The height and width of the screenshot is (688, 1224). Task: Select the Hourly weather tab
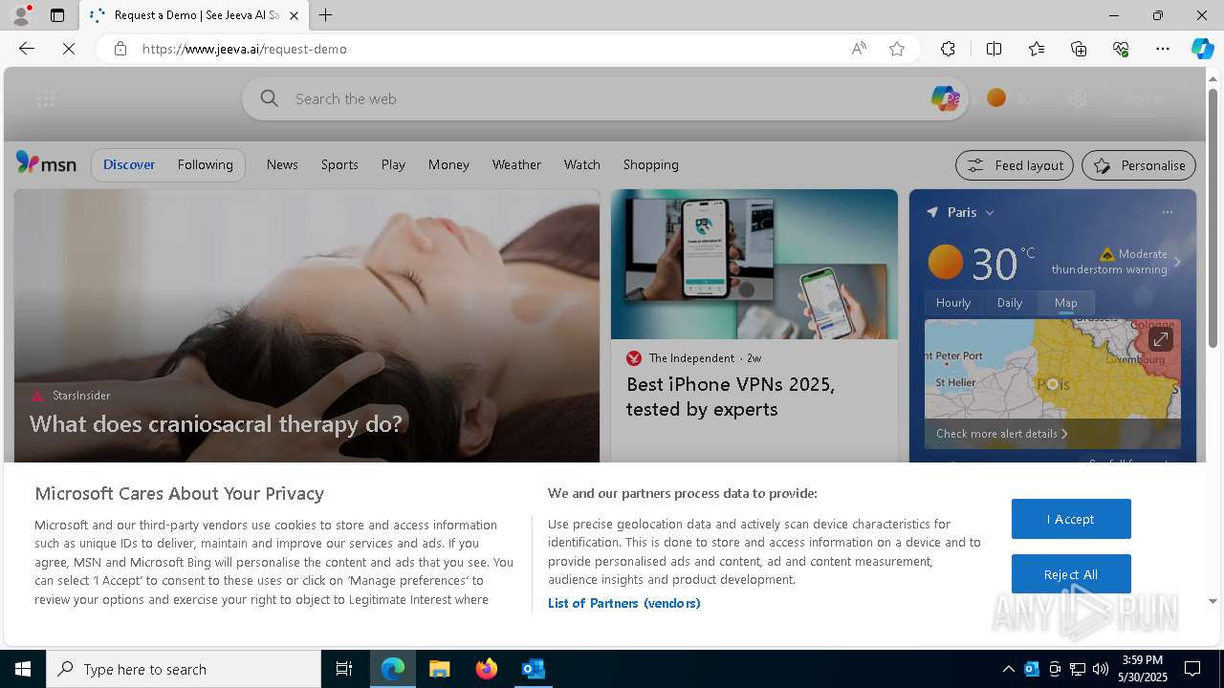tap(953, 303)
